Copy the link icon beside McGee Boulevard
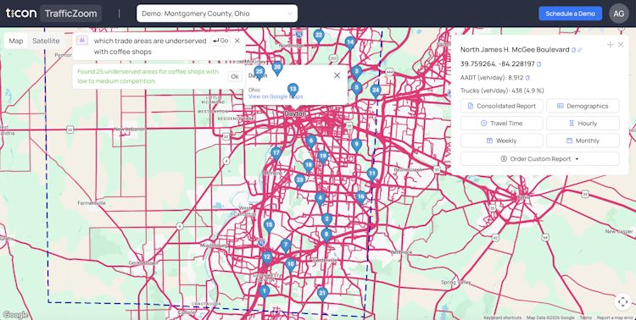 click(x=580, y=50)
